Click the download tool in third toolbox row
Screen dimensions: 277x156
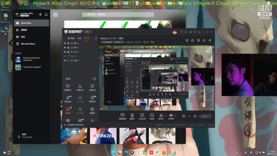click(x=80, y=111)
